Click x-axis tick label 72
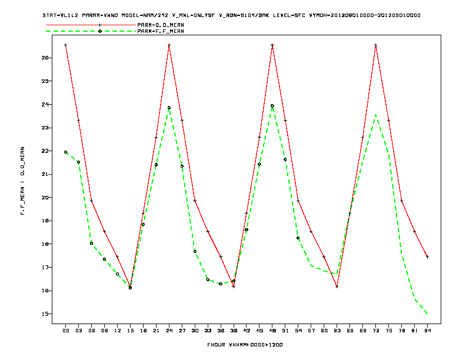Viewport: 466px width, 360px height. click(375, 331)
